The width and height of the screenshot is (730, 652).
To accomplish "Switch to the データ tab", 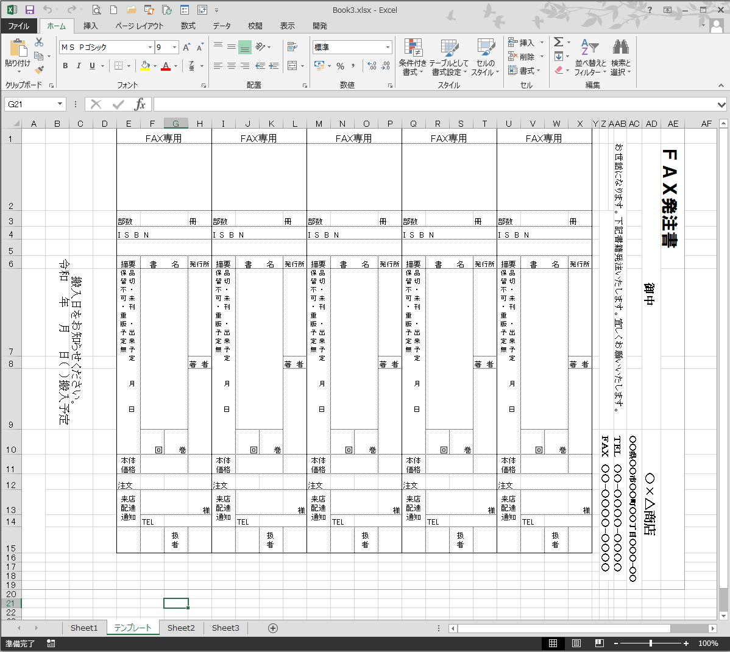I will pos(222,26).
